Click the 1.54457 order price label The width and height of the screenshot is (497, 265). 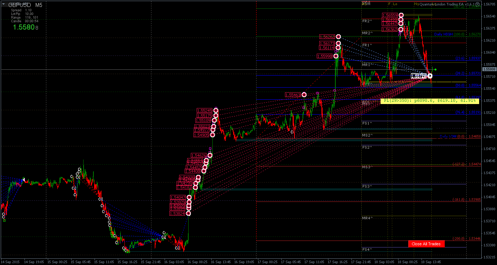coord(194,168)
